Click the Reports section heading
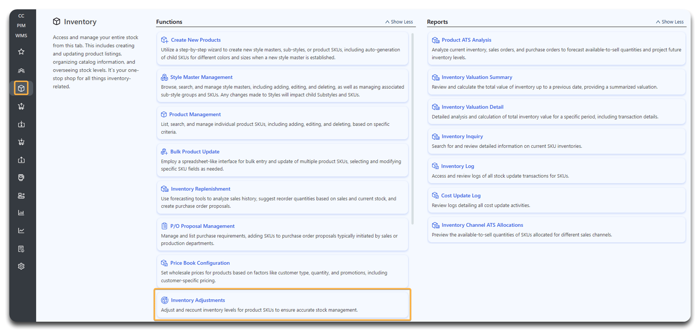 pos(437,22)
